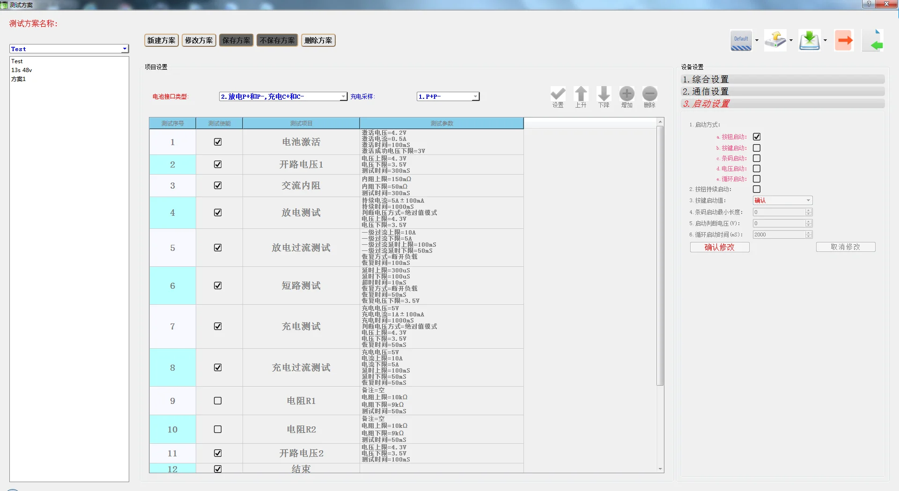Toggle the 交流内阻 enable checkbox
The height and width of the screenshot is (491, 899).
click(x=218, y=185)
